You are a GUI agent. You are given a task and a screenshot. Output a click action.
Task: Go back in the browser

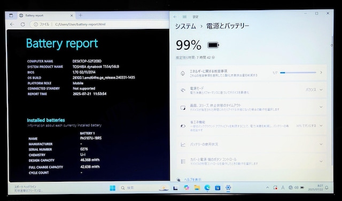[x=12, y=25]
